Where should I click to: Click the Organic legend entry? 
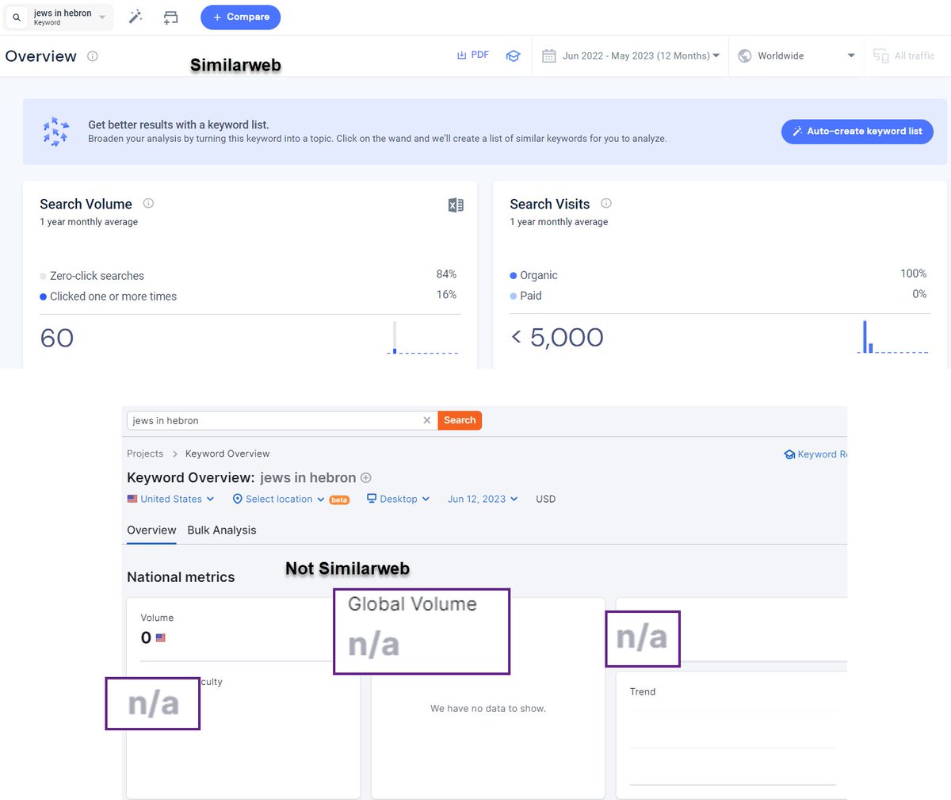pos(534,275)
